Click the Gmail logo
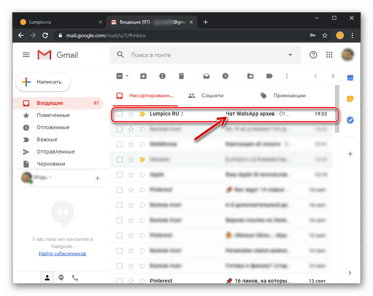Viewport: 373px width, 296px height. tap(58, 55)
